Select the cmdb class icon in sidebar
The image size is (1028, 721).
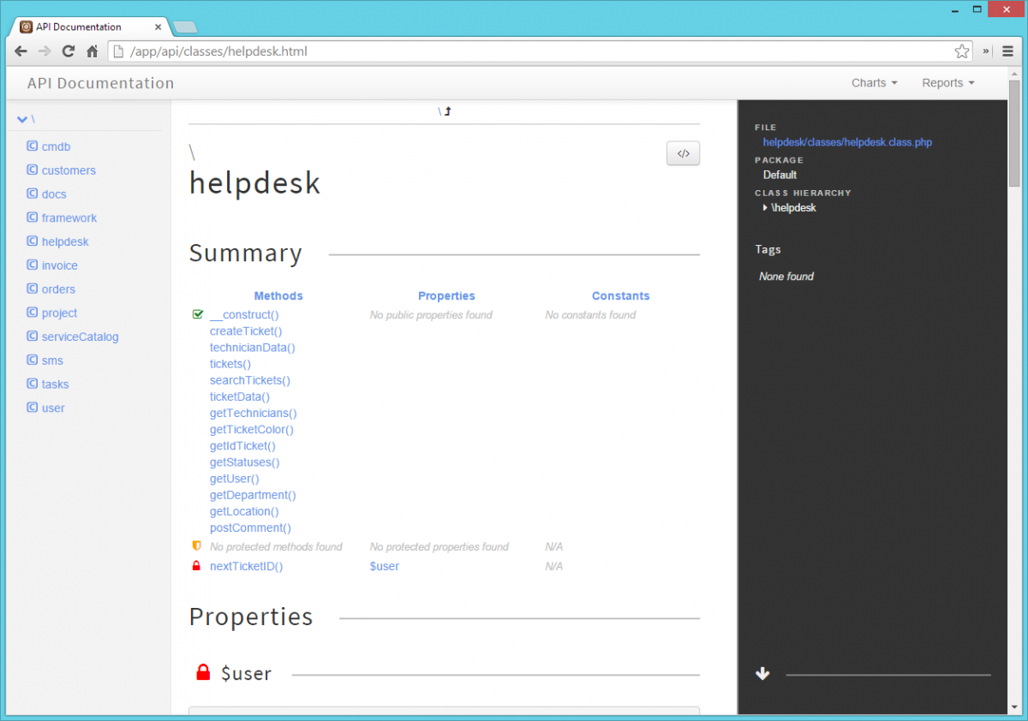pos(31,146)
